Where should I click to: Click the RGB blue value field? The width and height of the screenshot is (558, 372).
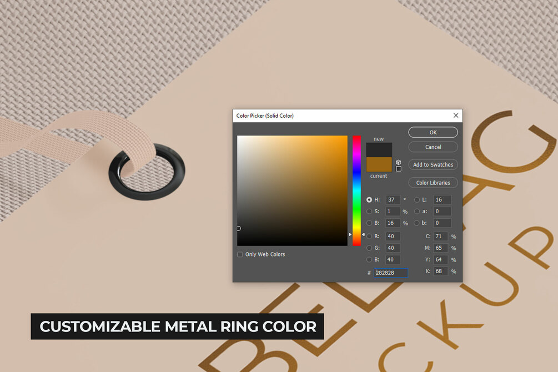pyautogui.click(x=393, y=259)
